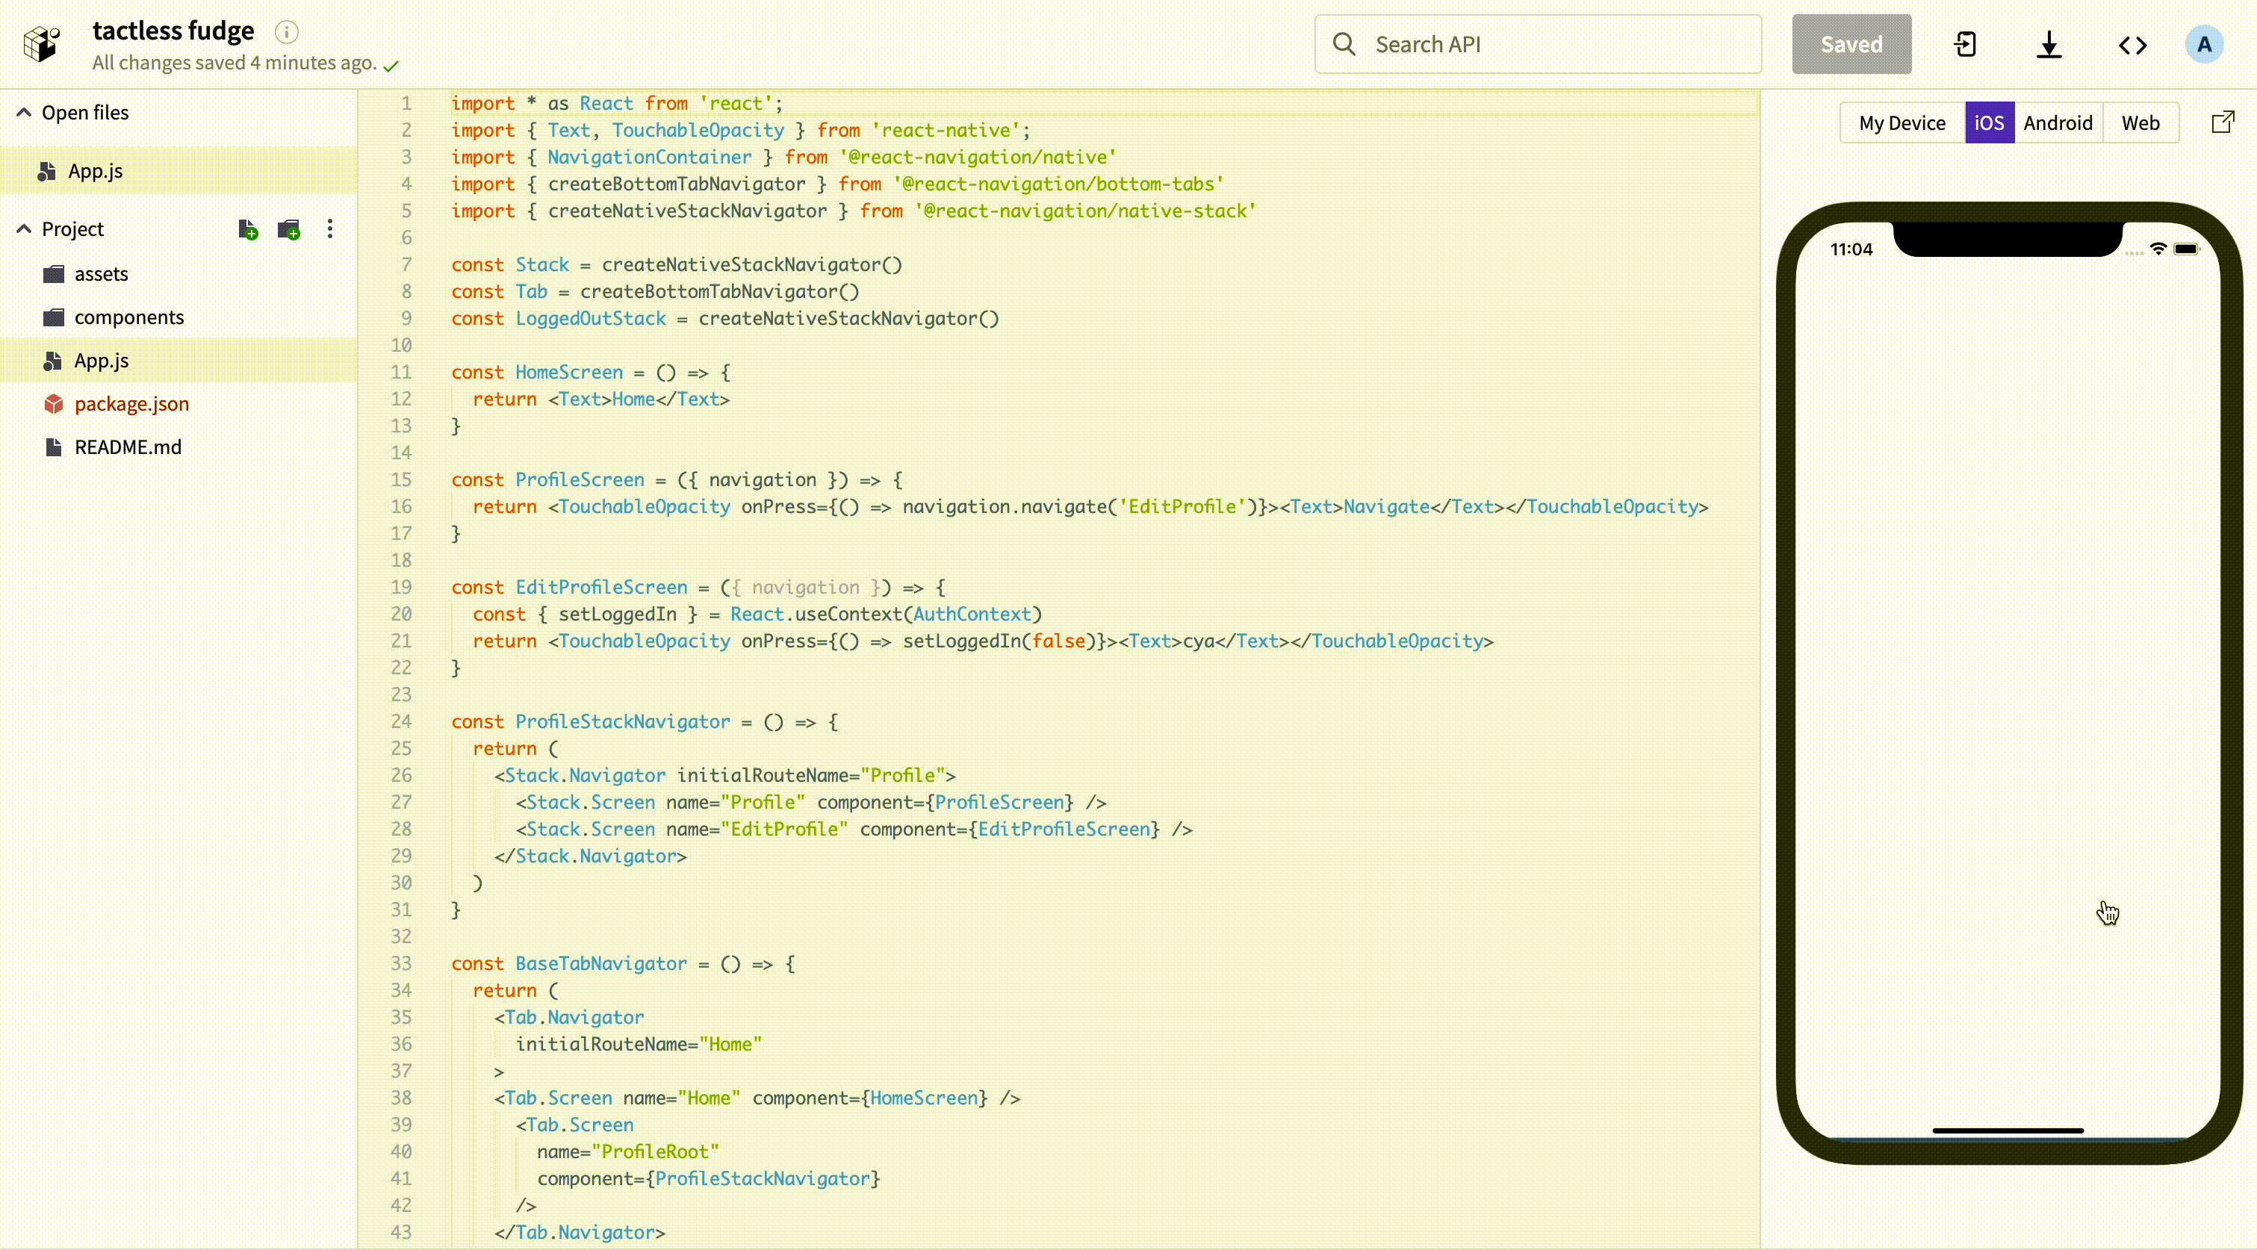
Task: Switch preview to Android
Action: point(2058,122)
